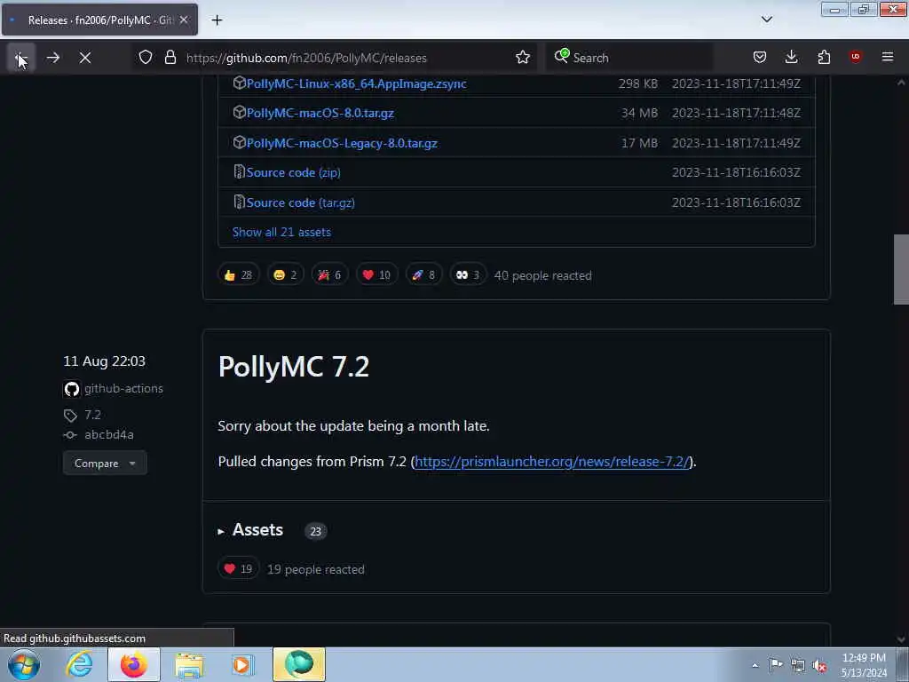Download Source code (tar.gz)
Screen dimensions: 909x682
click(x=300, y=202)
